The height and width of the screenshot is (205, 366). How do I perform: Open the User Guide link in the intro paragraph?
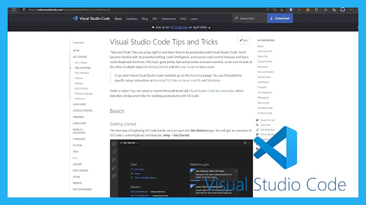click(x=188, y=67)
